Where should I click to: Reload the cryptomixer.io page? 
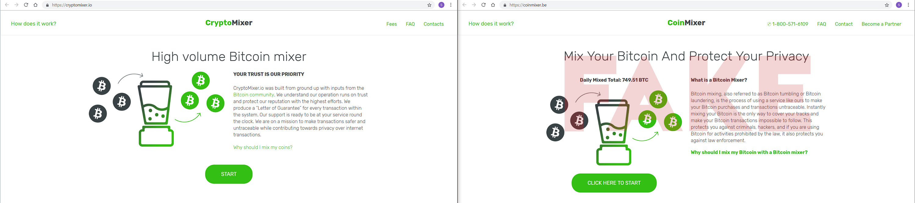pyautogui.click(x=26, y=5)
